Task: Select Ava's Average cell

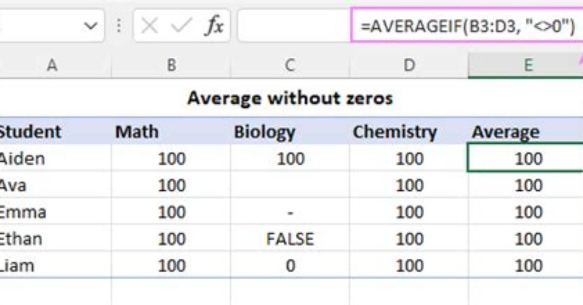Action: 526,185
